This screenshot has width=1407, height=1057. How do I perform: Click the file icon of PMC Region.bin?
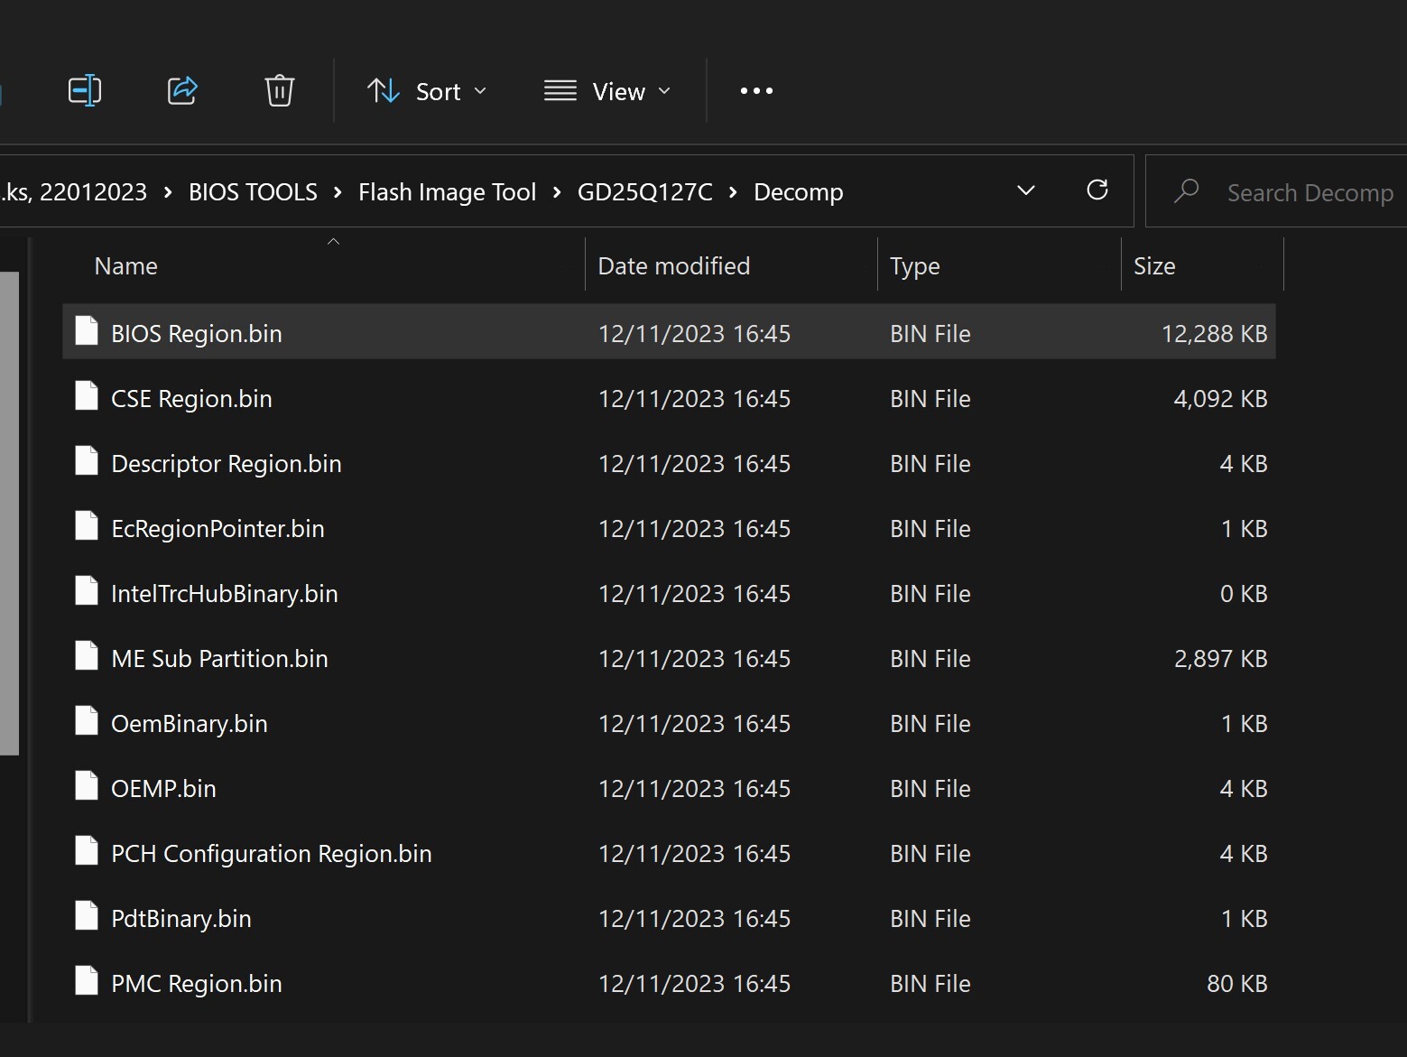[x=87, y=982]
